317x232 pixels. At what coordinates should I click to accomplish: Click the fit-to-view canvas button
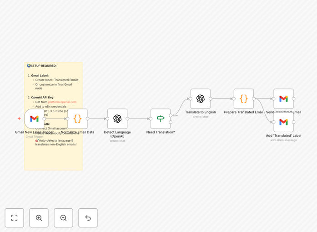pos(15,218)
